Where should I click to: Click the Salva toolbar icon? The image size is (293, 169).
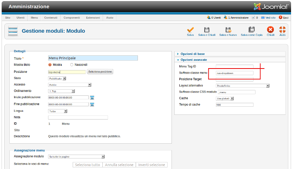click(x=190, y=30)
